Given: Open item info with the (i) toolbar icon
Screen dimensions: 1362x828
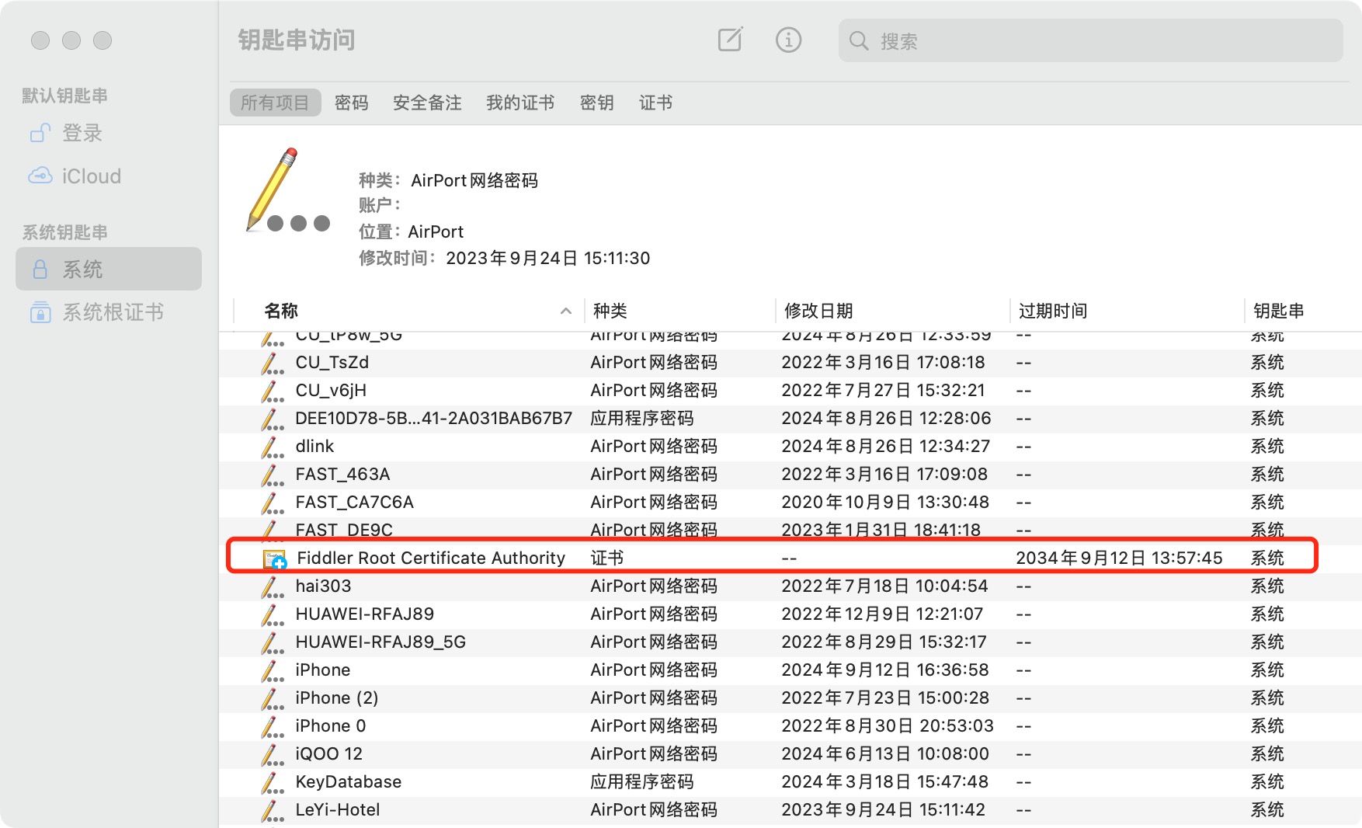Looking at the screenshot, I should tap(788, 40).
